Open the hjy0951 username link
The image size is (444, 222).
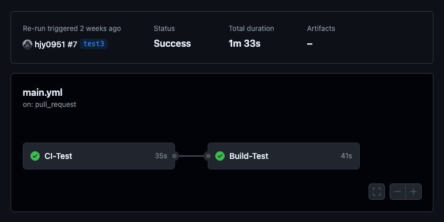pos(50,44)
